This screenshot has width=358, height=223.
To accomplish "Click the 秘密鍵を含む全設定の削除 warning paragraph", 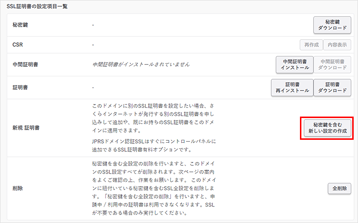I will click(x=153, y=188).
